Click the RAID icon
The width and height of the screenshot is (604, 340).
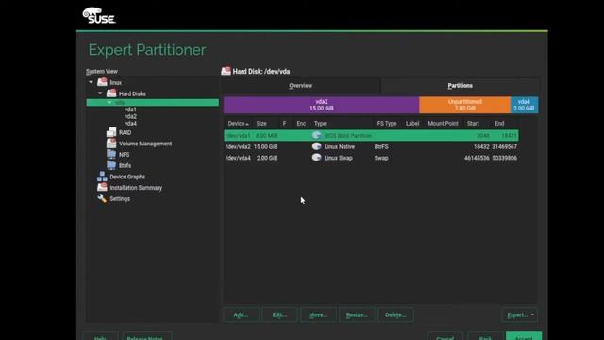click(111, 132)
